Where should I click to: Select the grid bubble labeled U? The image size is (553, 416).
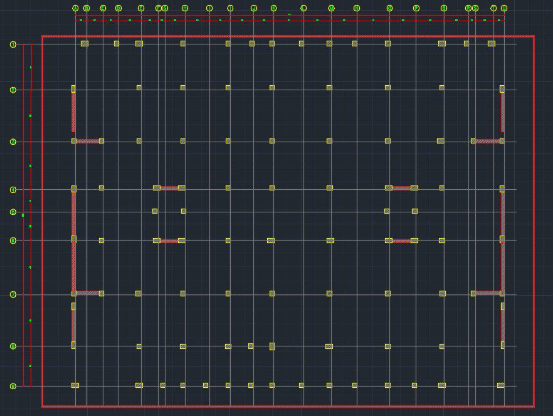click(x=504, y=8)
